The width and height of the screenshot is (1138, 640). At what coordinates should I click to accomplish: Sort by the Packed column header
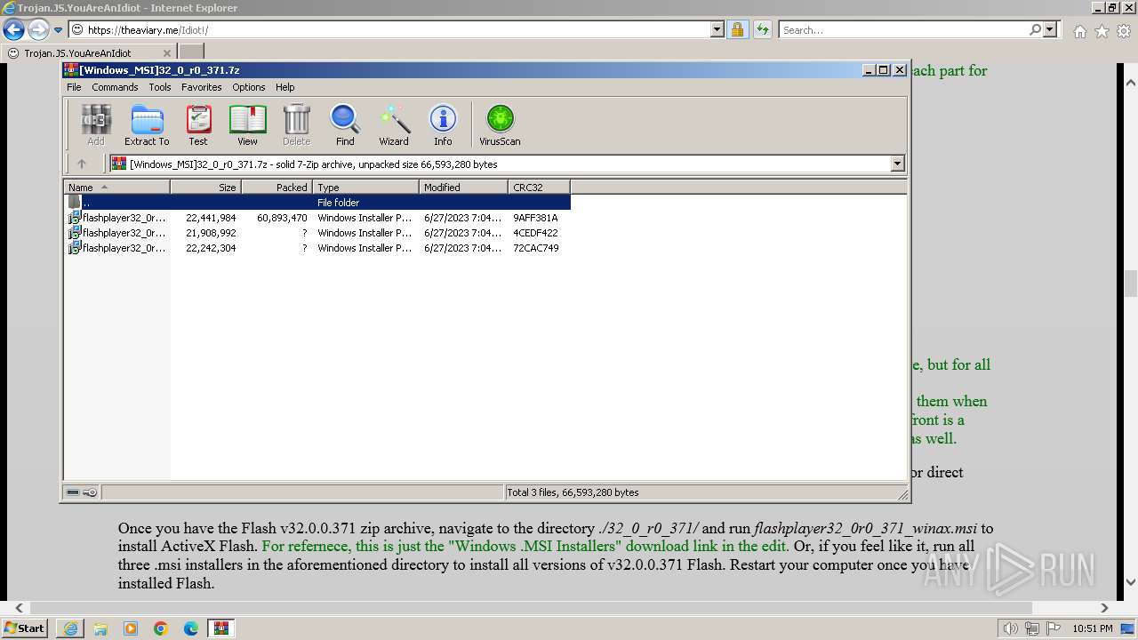277,187
